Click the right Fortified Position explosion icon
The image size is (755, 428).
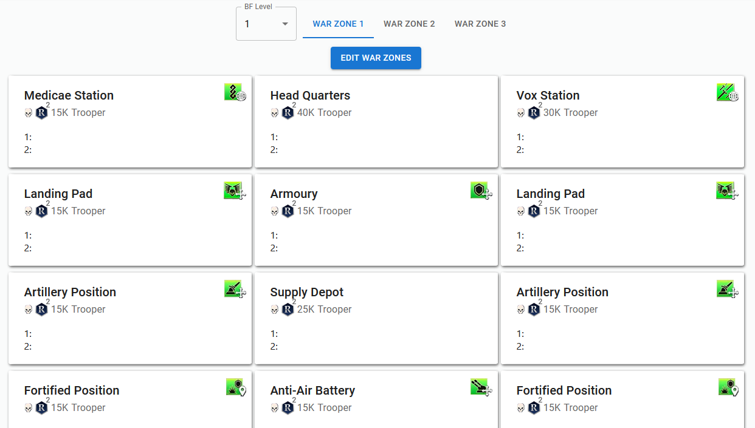727,387
